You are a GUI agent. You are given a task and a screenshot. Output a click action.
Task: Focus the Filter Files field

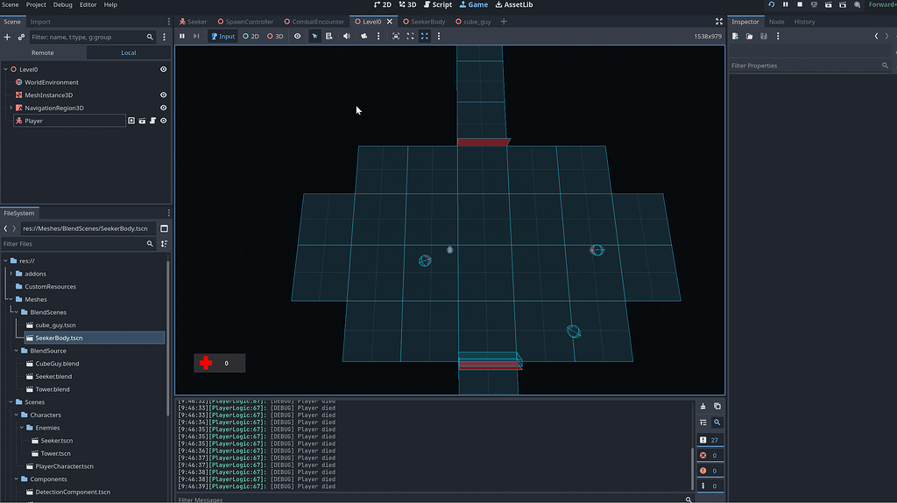pyautogui.click(x=78, y=244)
